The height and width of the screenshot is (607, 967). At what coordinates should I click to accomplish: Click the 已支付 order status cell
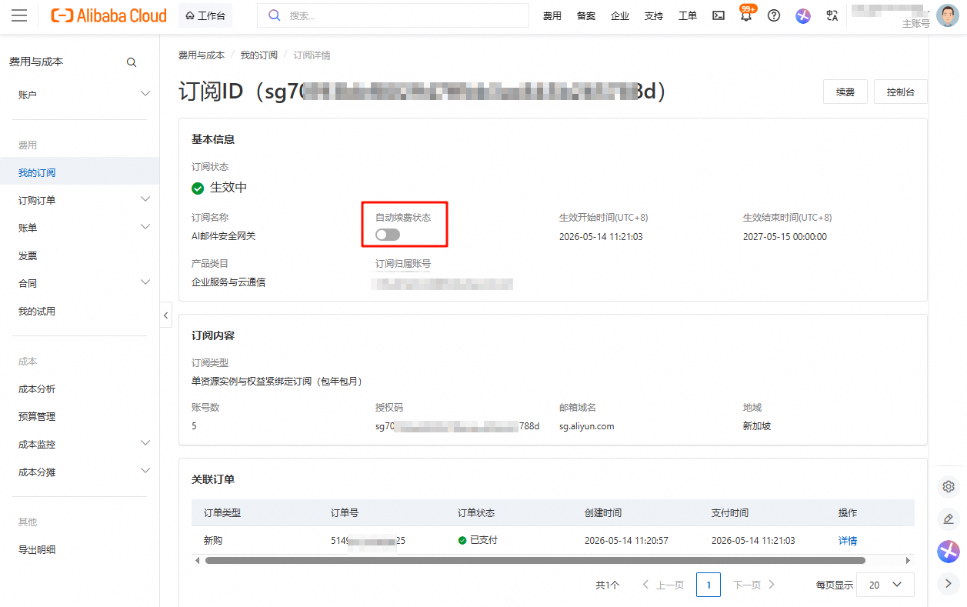point(478,540)
